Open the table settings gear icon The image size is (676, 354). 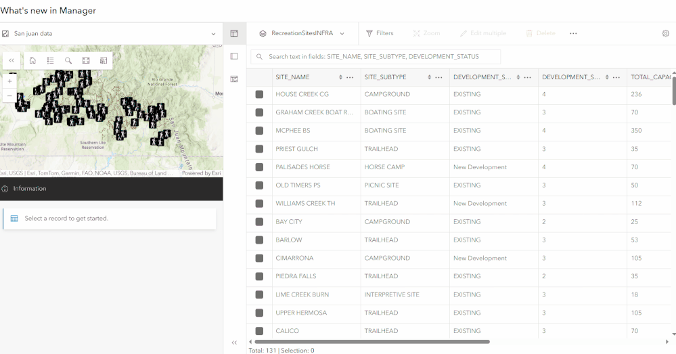(x=665, y=33)
